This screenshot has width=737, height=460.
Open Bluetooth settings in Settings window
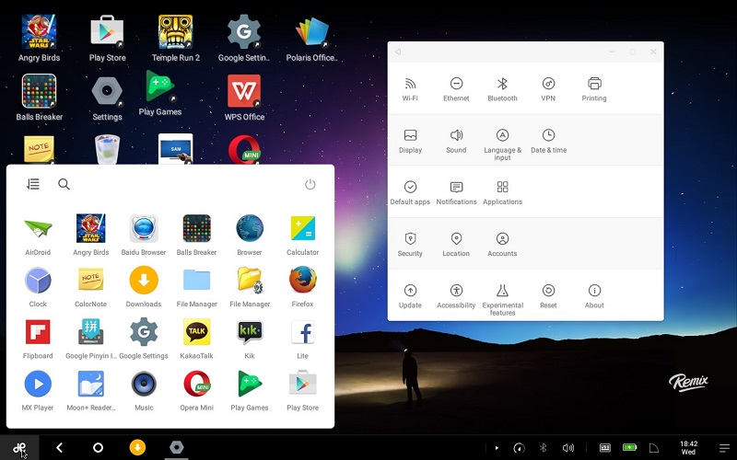(502, 88)
